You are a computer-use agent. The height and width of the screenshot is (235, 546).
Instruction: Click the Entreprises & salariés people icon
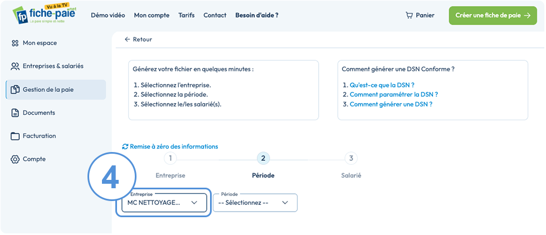click(x=15, y=66)
